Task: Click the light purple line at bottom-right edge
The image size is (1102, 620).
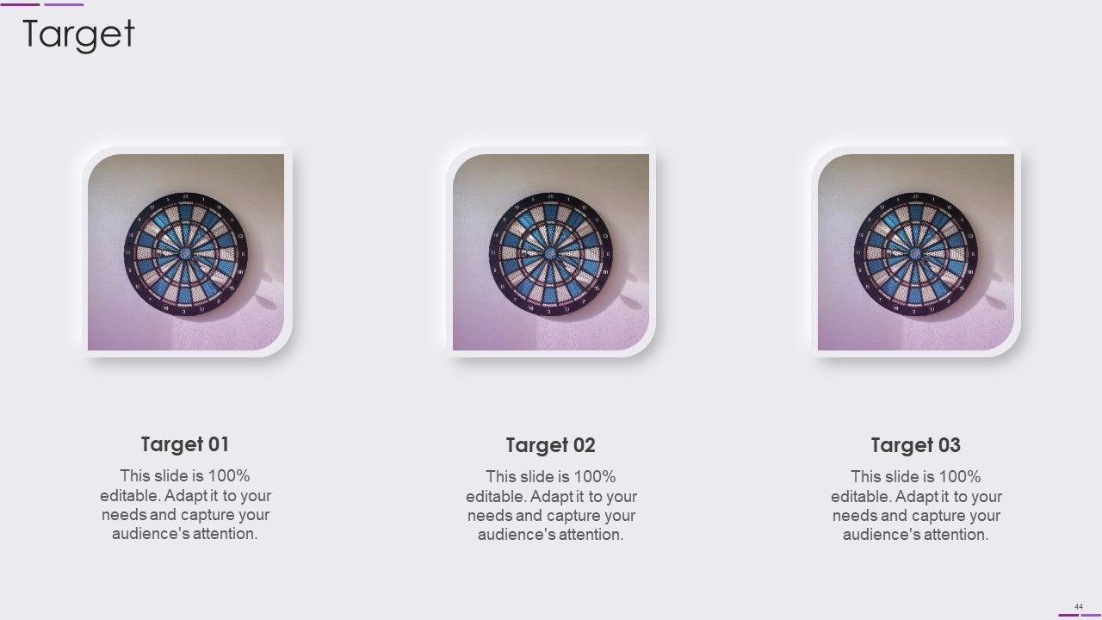Action: click(x=1092, y=615)
